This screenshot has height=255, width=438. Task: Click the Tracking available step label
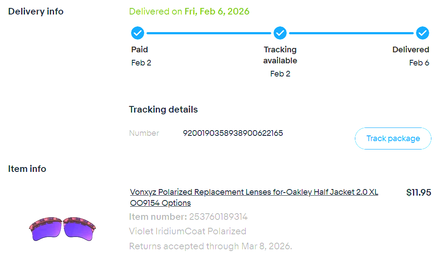[280, 55]
